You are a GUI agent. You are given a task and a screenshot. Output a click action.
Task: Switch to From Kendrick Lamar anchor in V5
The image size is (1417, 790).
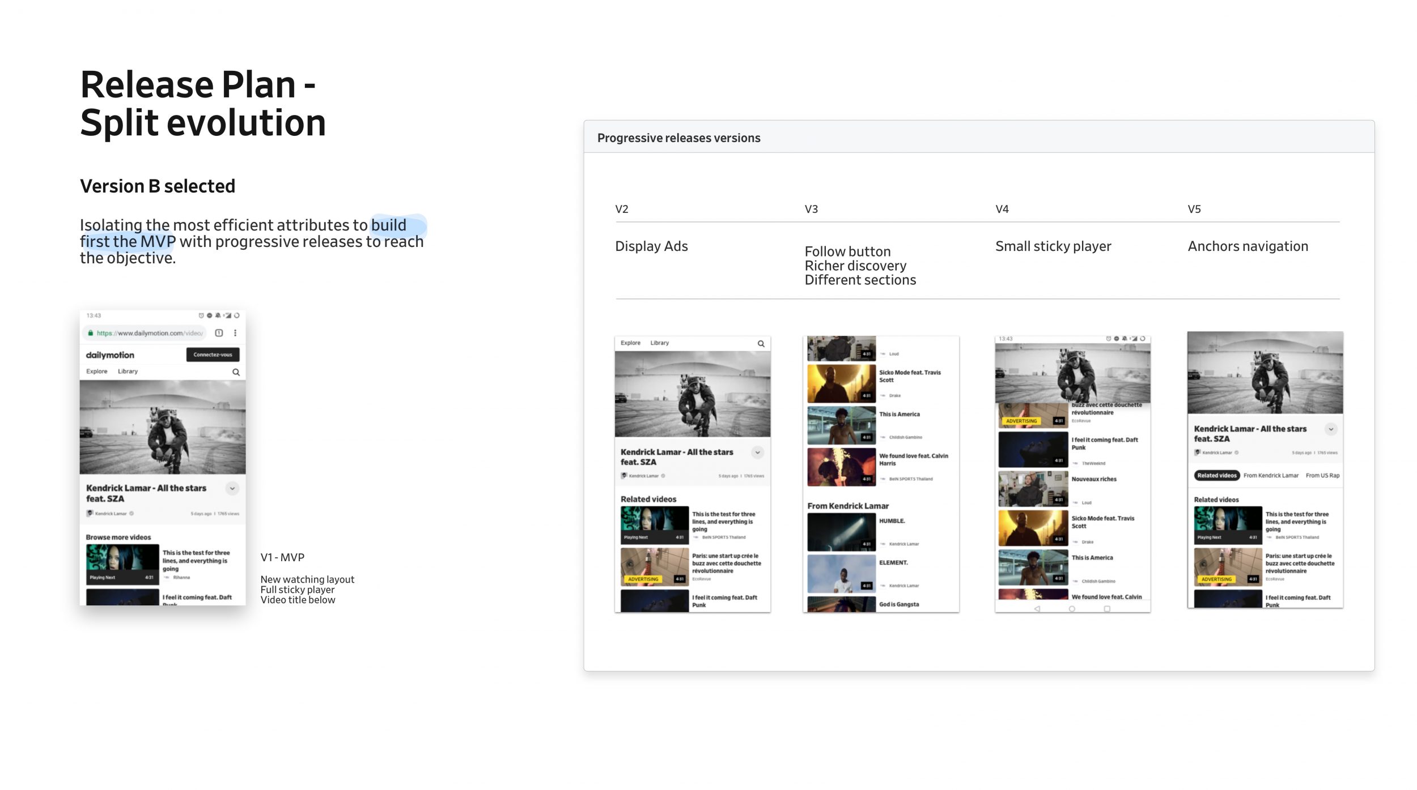coord(1271,476)
